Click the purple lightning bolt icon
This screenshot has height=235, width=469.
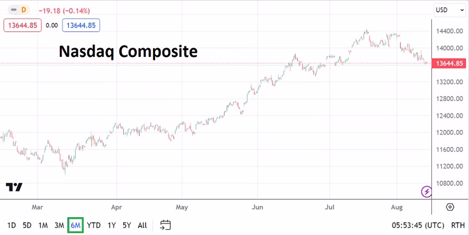(427, 192)
